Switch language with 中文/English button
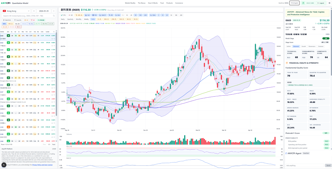The height and width of the screenshot is (169, 332). tap(294, 3)
